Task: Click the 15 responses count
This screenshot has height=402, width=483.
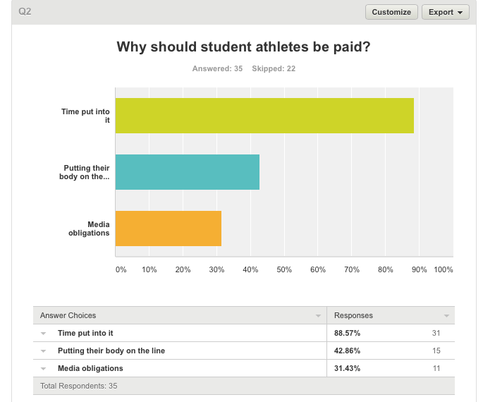Action: (436, 351)
